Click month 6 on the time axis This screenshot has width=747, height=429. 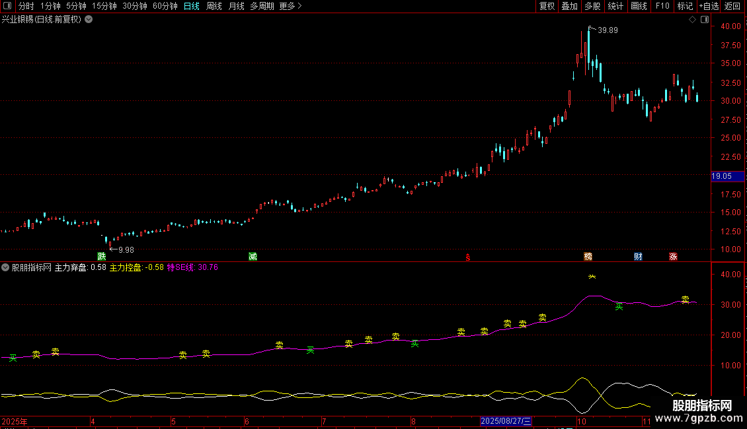click(247, 421)
